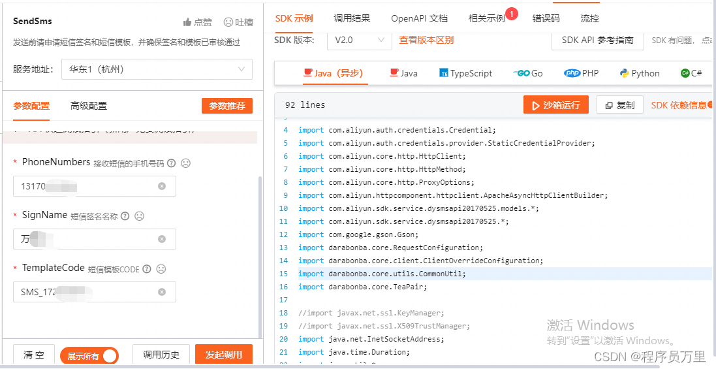Viewport: 716px width, 369px height.
Task: Clear the SignName input with x icon
Action: pos(162,239)
